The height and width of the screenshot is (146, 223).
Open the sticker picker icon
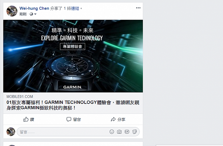pyautogui.click(x=134, y=132)
